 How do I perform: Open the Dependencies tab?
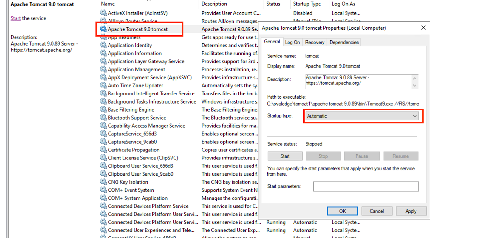tap(344, 42)
